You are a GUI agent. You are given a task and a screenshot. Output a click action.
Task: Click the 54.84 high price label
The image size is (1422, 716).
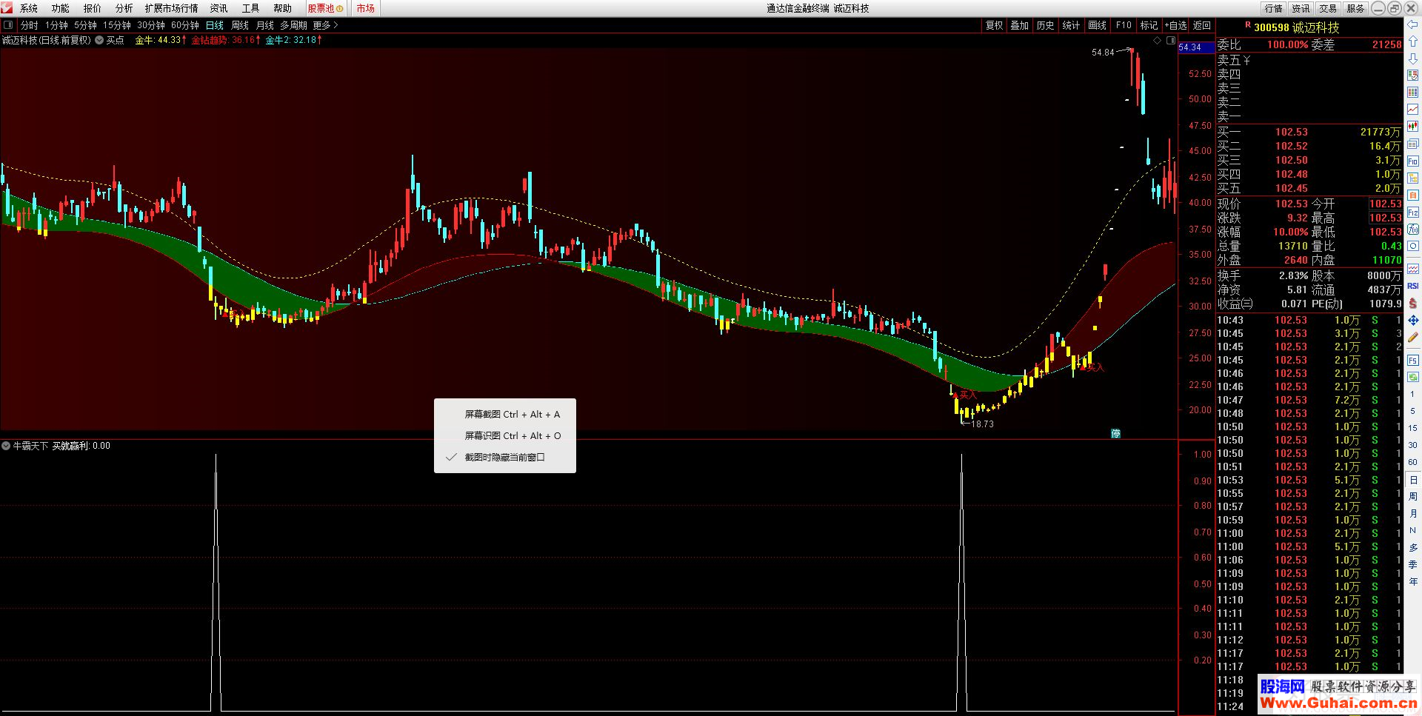coord(1103,53)
